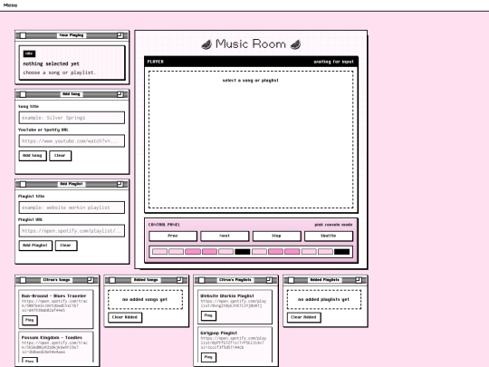The image size is (489, 367).
Task: Click the 'idle' status badge
Action: pos(29,53)
